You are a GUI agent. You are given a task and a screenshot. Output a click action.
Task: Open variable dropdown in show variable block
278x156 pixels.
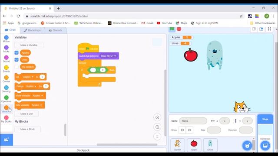coord(38,95)
